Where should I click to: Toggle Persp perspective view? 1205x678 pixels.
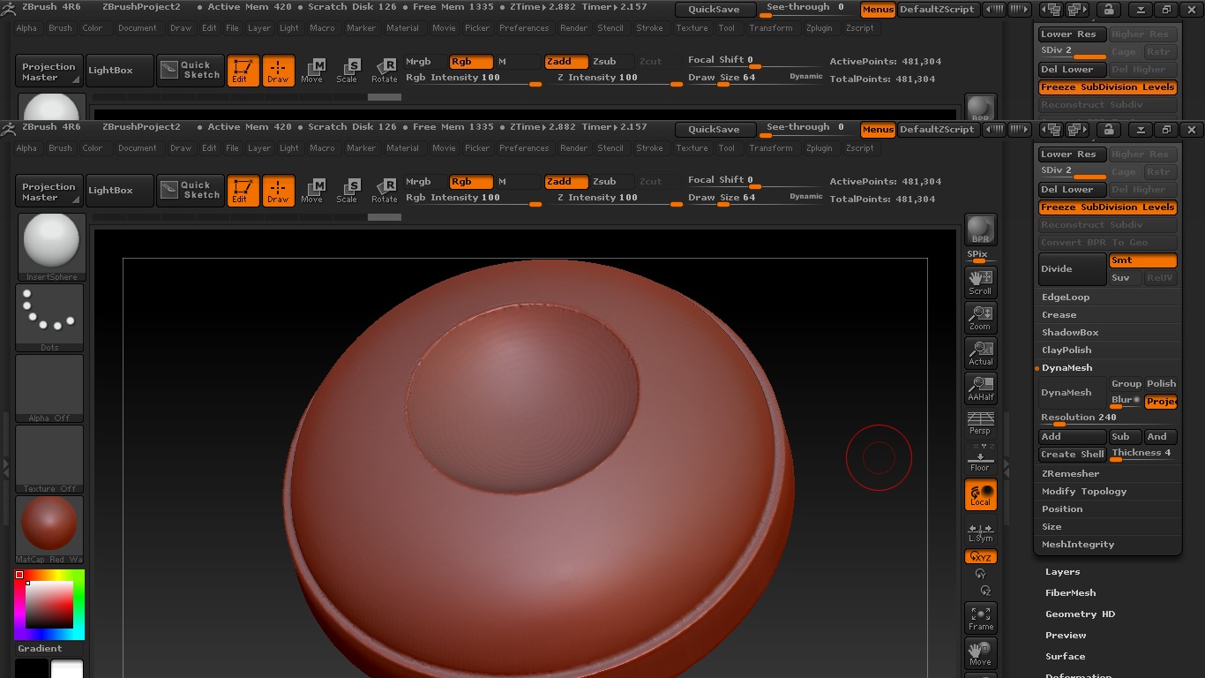[980, 422]
